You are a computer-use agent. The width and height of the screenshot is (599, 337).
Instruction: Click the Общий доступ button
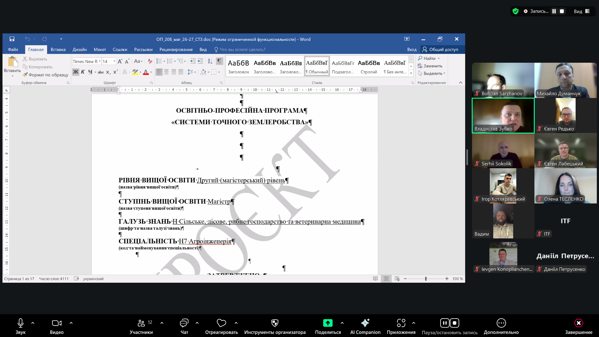tap(440, 50)
